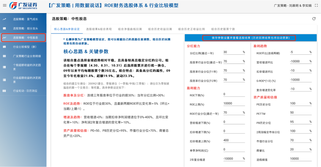This screenshot has width=321, height=167.
Task: Open the hamburger menu at top left
Action: click(x=4, y=5)
